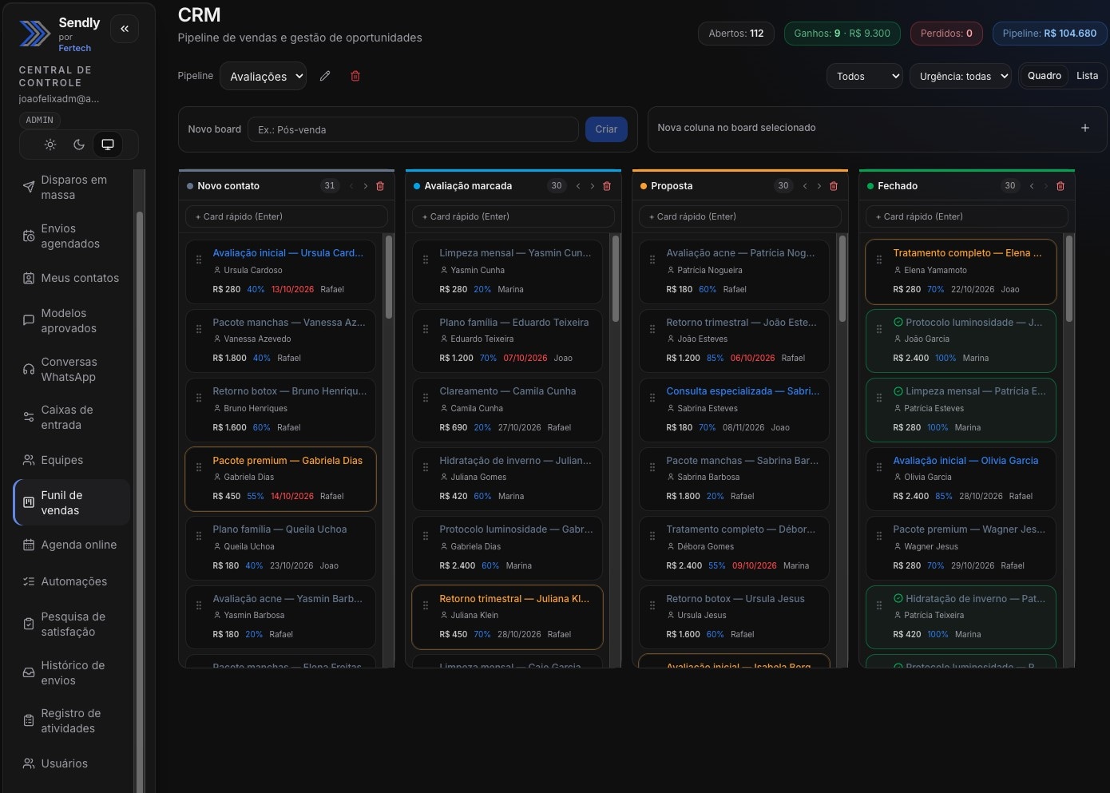Open Avaliação inicial — Ursula Cardoso card
Viewport: 1110px width, 793px height.
coord(280,272)
